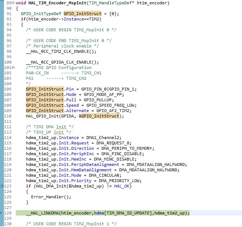Click GPIO_InitTypeDef on line 91
The height and width of the screenshot is (227, 242).
point(41,14)
